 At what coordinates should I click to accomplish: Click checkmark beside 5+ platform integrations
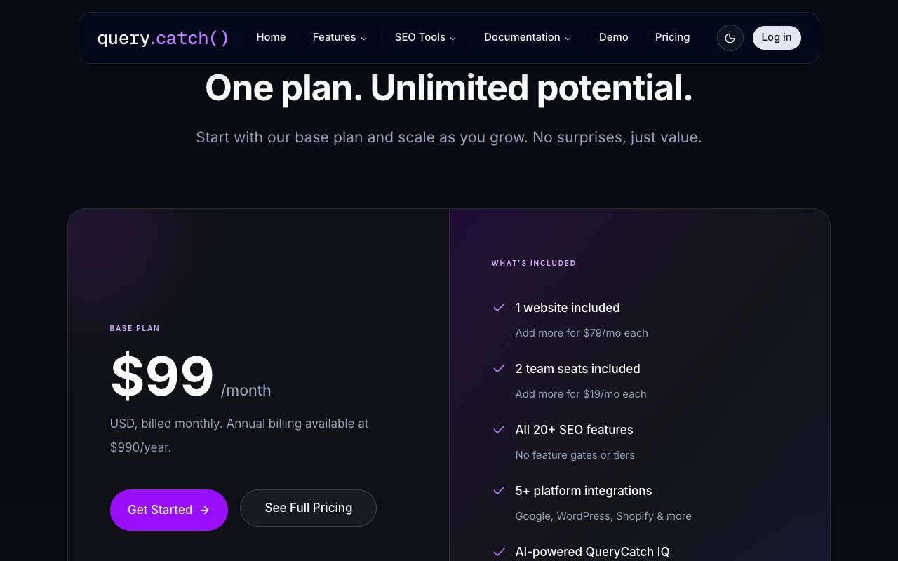(500, 490)
